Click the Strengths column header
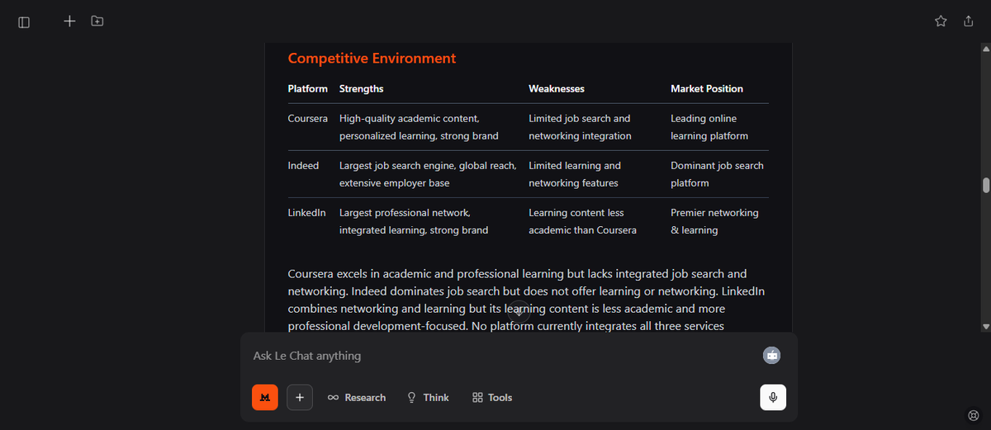The width and height of the screenshot is (991, 430). pyautogui.click(x=362, y=88)
